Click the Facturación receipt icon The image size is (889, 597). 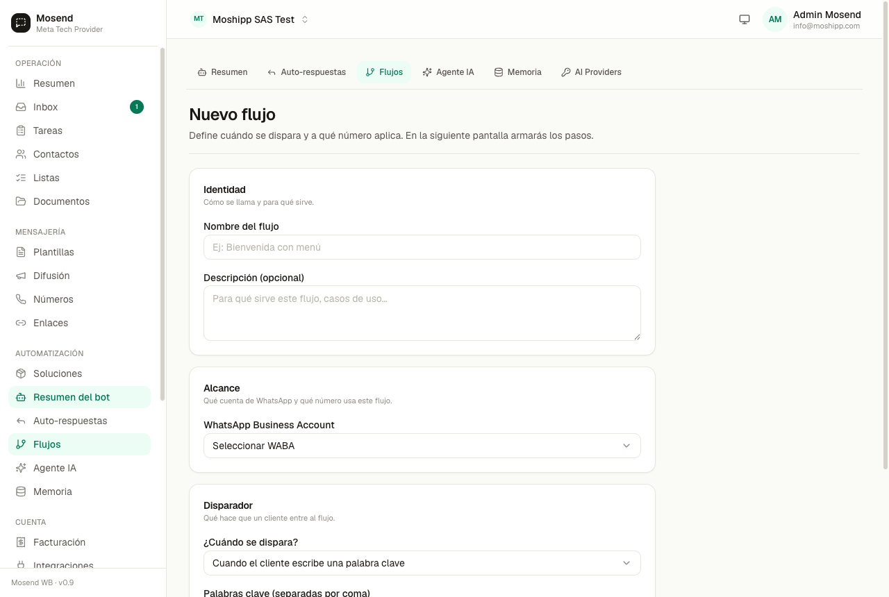(21, 542)
